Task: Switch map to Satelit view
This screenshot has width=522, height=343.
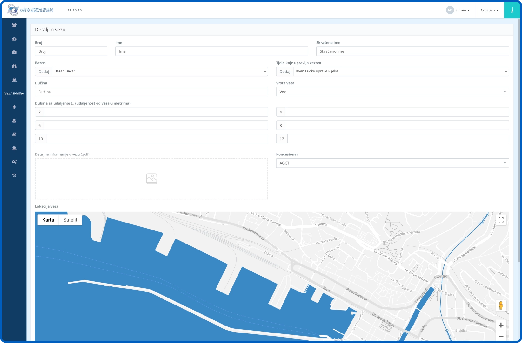Action: (70, 220)
